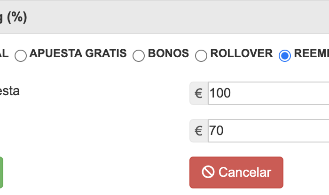This screenshot has height=195, width=329.
Task: Click the BONOS text label
Action: [x=168, y=53]
